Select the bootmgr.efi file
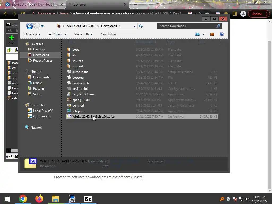272x204 pixels. point(80,83)
